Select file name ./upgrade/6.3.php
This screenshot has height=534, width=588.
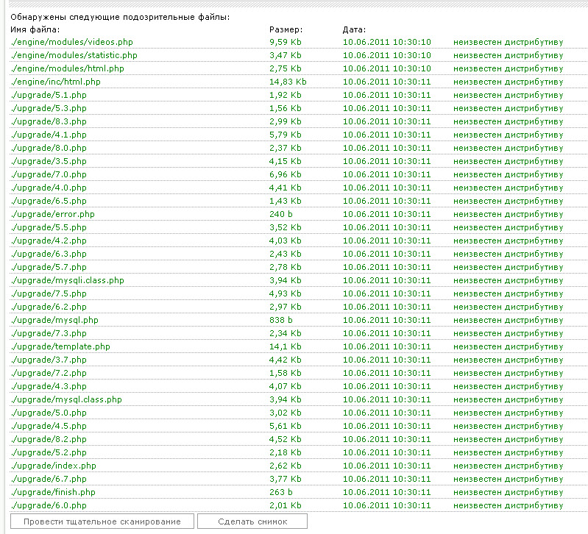tap(49, 254)
